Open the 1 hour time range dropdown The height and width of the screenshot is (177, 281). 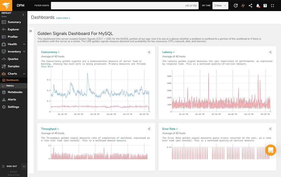click(x=220, y=5)
